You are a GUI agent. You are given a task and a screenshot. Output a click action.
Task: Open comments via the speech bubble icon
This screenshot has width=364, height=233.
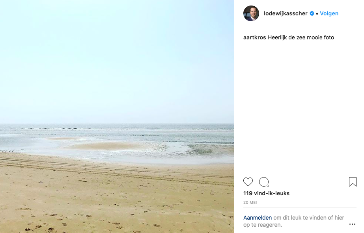click(x=264, y=182)
